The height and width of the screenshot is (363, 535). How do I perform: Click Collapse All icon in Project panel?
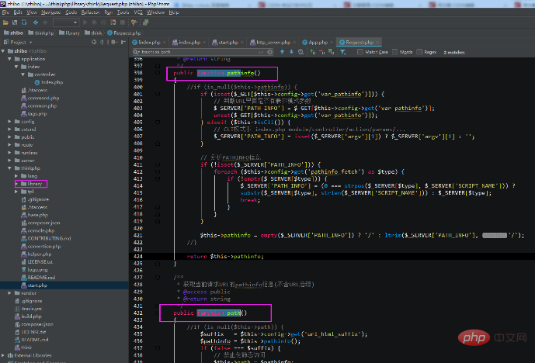102,42
